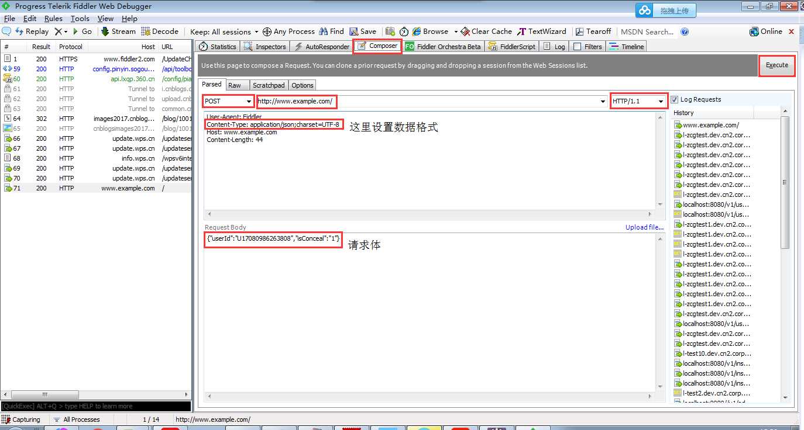Close the toolbar with the red X
Screen dimensions: 804x430
click(792, 32)
